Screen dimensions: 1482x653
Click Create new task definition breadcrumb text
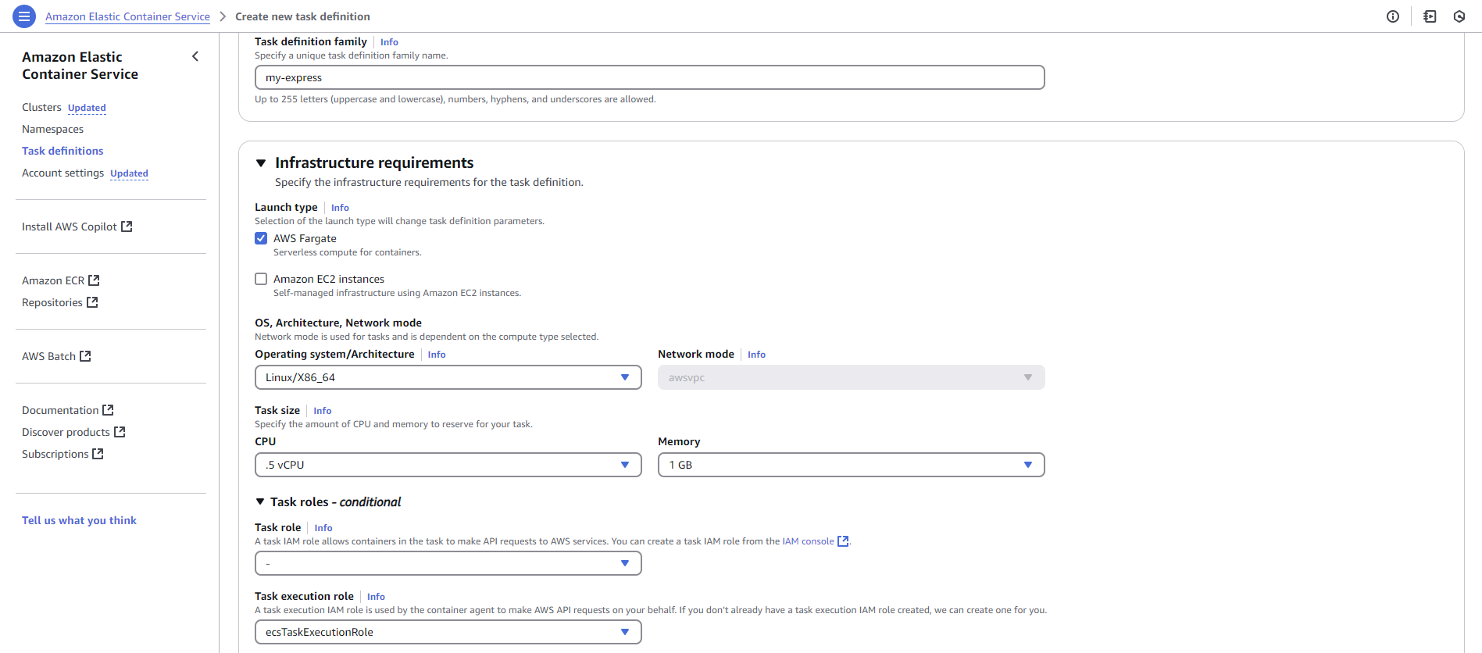(302, 16)
